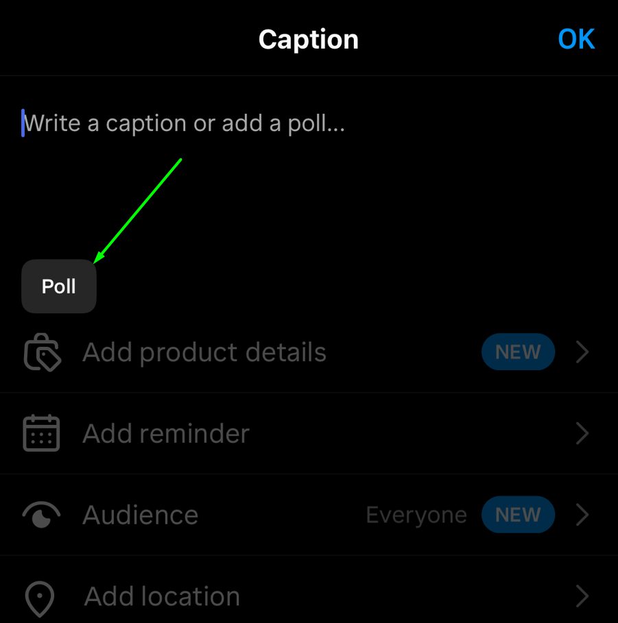Click the map pin location icon
Image resolution: width=618 pixels, height=623 pixels.
[x=40, y=598]
